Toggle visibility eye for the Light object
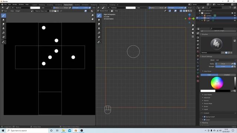 tap(235, 21)
